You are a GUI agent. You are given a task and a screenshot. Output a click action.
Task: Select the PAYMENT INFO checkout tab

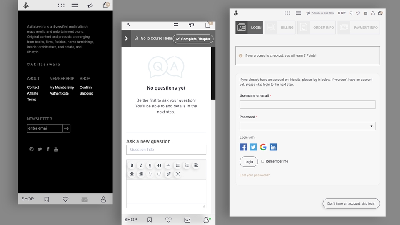click(x=359, y=27)
